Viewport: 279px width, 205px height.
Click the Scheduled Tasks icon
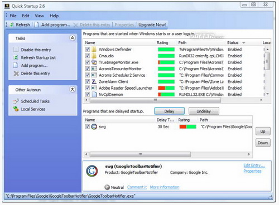click(16, 101)
